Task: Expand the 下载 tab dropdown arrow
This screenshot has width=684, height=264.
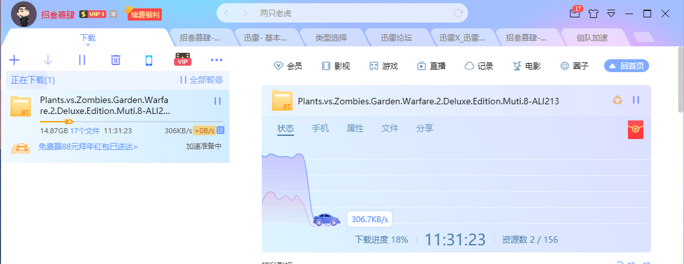Action: [88, 44]
